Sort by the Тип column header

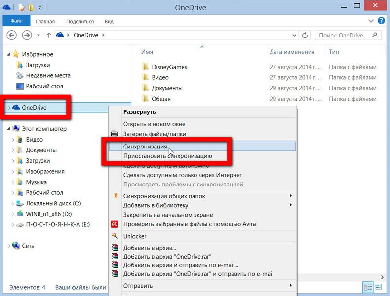334,52
